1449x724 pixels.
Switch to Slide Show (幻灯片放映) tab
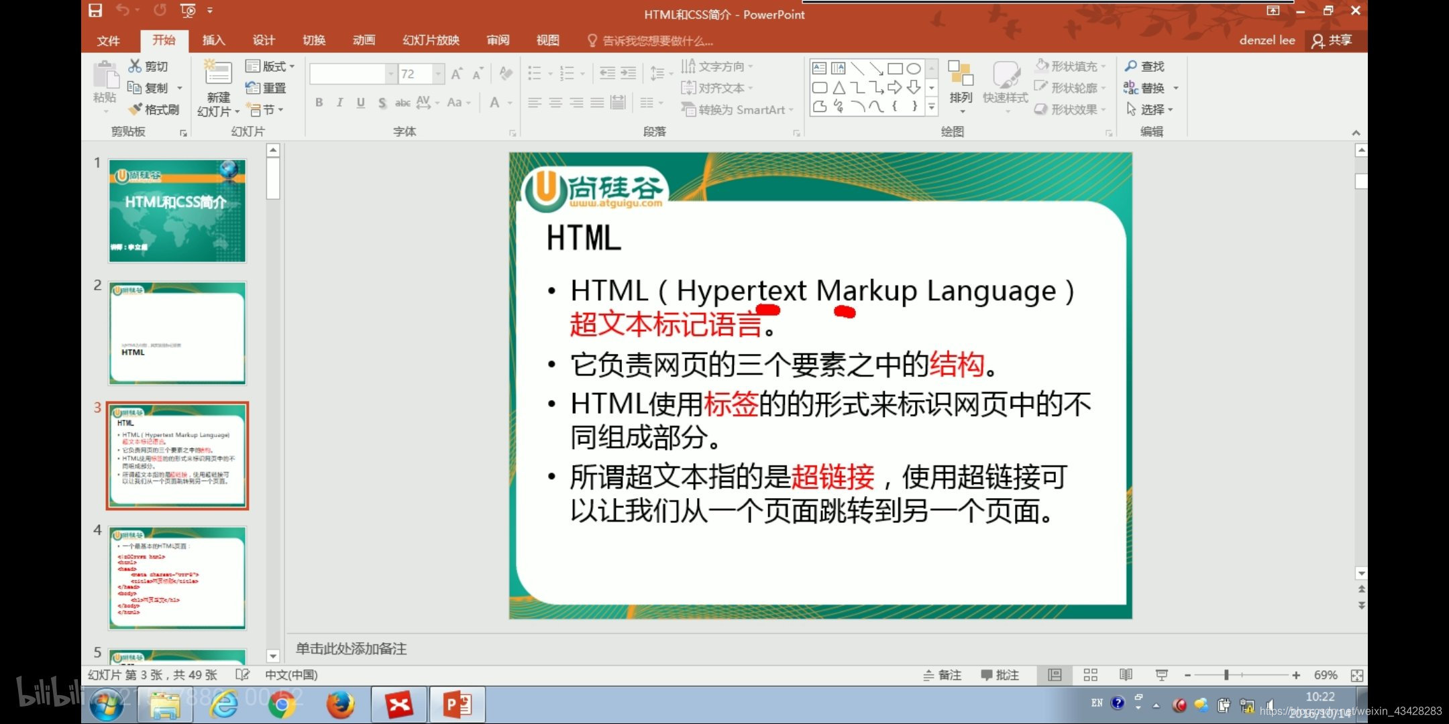[x=431, y=40]
